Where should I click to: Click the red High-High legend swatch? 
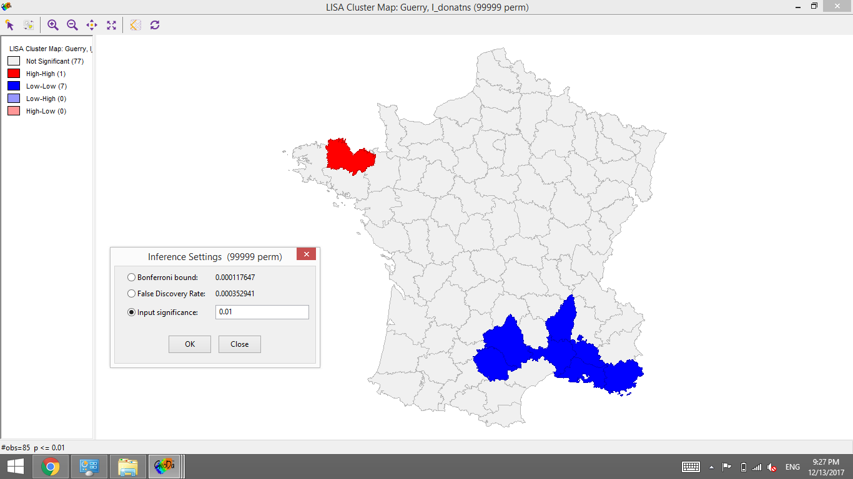(x=12, y=73)
